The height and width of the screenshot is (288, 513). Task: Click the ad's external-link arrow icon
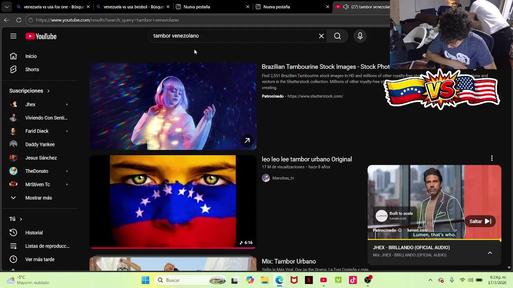pyautogui.click(x=247, y=140)
